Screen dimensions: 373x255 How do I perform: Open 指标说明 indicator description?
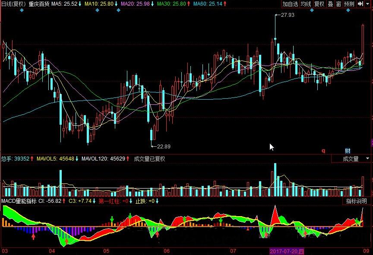click(357, 201)
